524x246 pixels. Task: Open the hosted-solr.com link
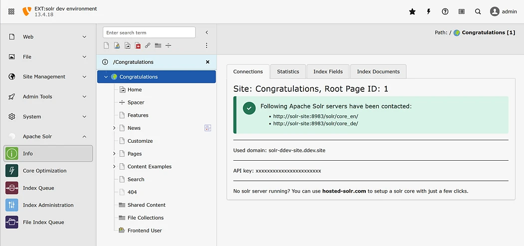pyautogui.click(x=344, y=191)
